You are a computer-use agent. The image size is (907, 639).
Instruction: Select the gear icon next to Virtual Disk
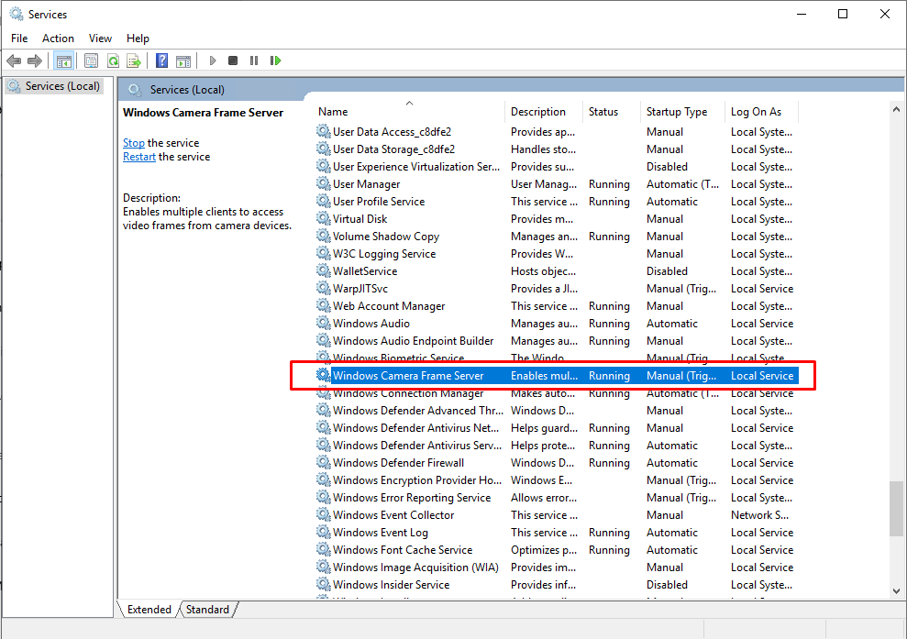coord(324,218)
